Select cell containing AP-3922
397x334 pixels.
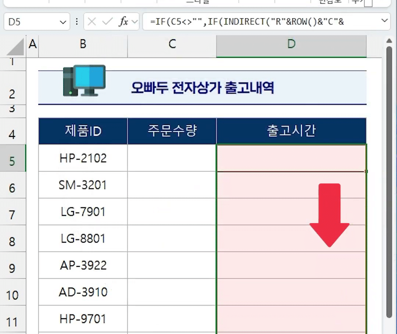[x=83, y=265]
